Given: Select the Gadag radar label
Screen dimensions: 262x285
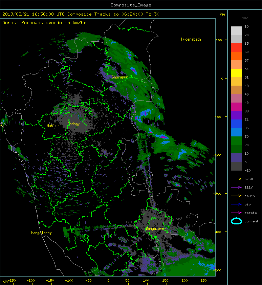Looking at the screenshot, I should (73, 124).
